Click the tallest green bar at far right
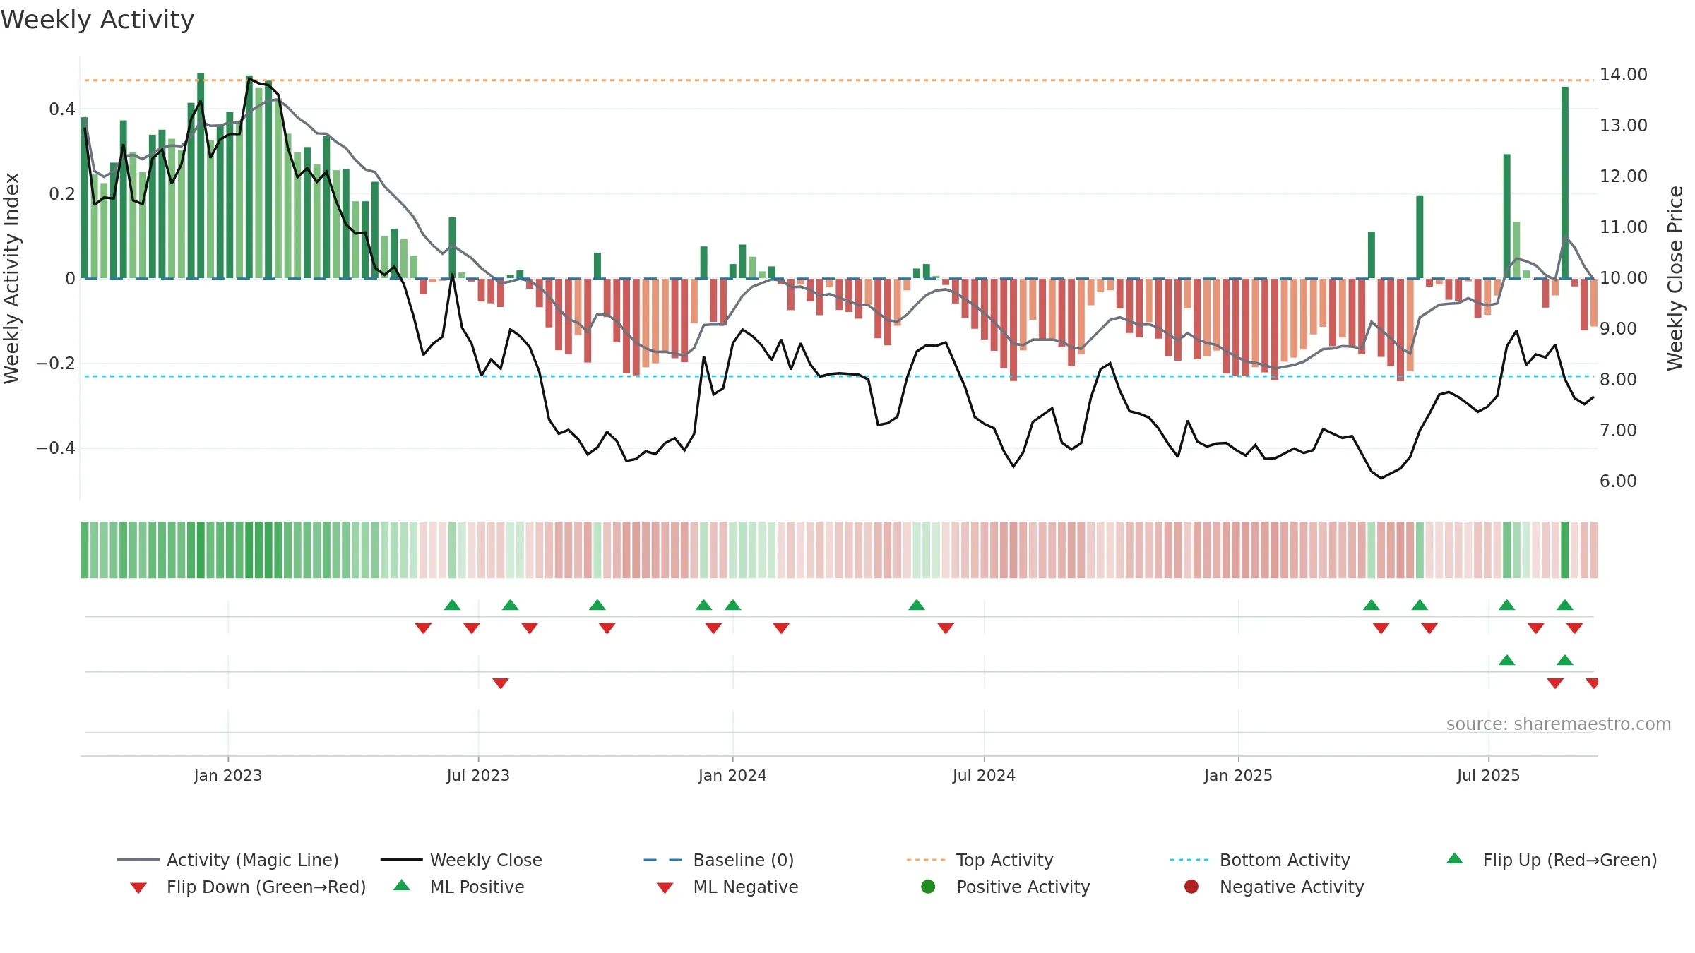The image size is (1695, 953). (1565, 183)
